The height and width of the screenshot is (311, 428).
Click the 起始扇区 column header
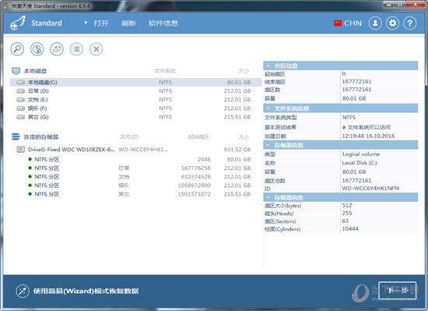(x=198, y=136)
